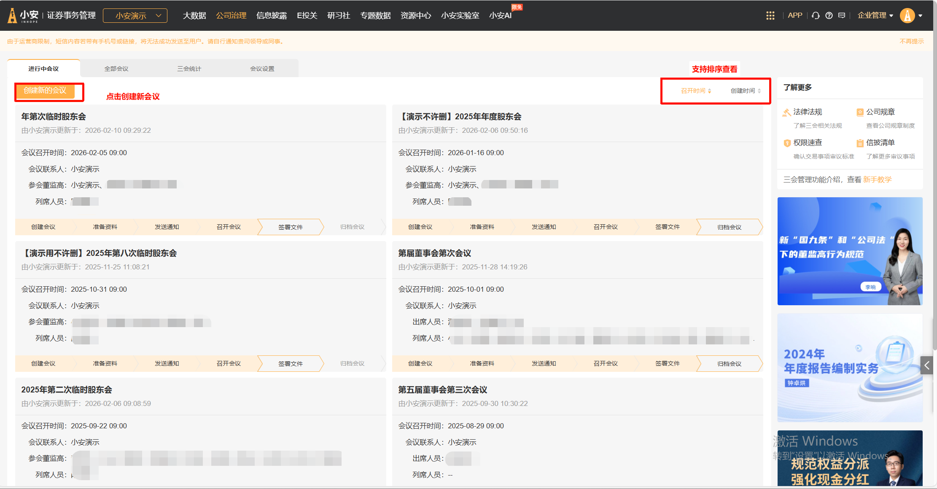Open the question mark help icon

tap(829, 16)
